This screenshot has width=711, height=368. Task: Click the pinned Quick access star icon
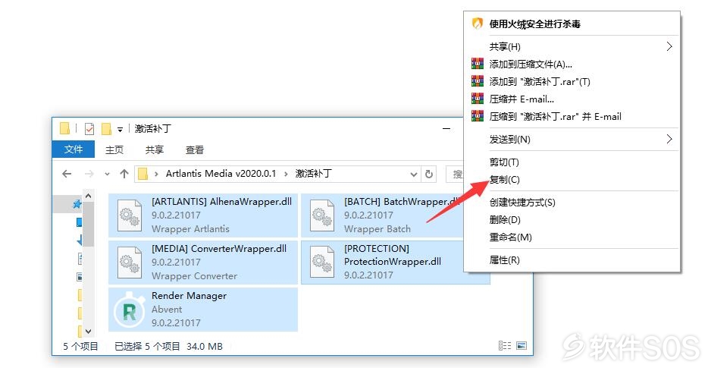click(x=77, y=204)
